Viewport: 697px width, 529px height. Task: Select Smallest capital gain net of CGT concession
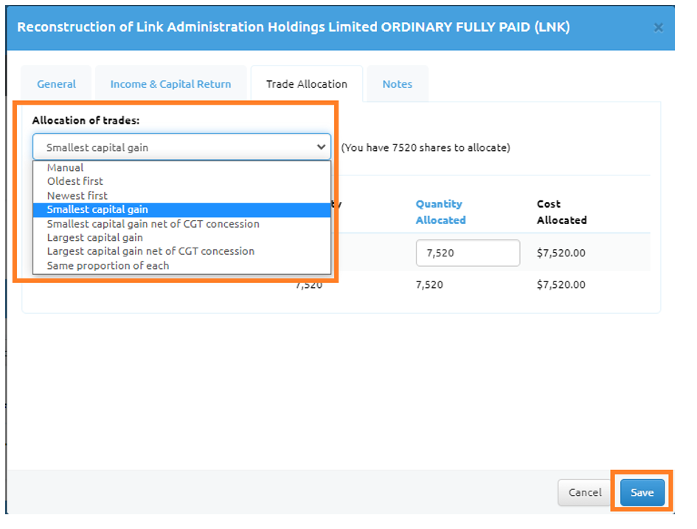point(153,224)
